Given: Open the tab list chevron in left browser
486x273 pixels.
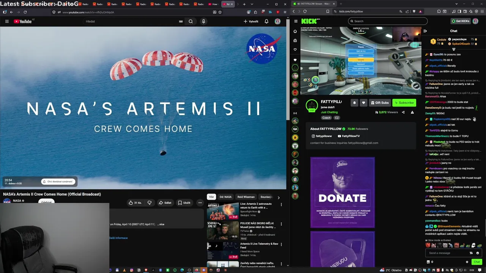Looking at the screenshot, I should pyautogui.click(x=252, y=4).
